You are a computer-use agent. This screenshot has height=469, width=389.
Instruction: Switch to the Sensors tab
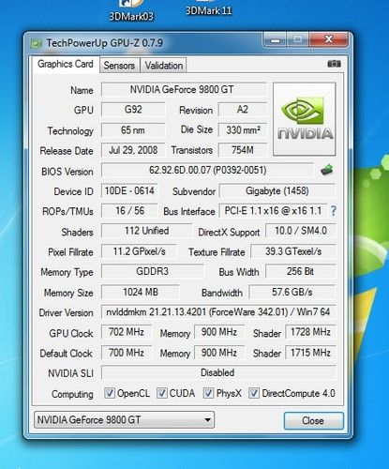(x=119, y=66)
